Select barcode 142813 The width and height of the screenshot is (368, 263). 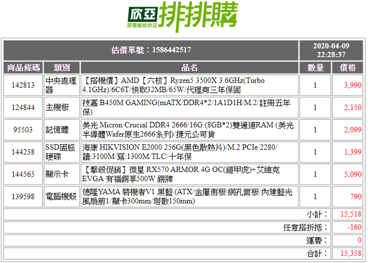(x=23, y=85)
